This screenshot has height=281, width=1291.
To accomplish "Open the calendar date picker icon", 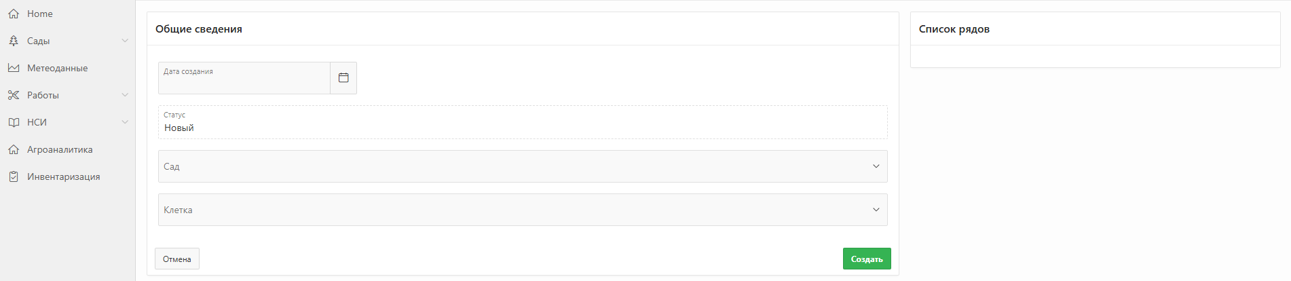I will click(343, 78).
